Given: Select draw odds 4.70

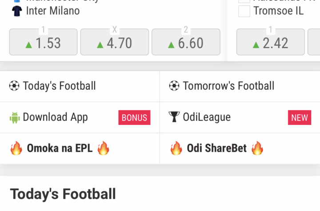Looking at the screenshot, I should (115, 42).
